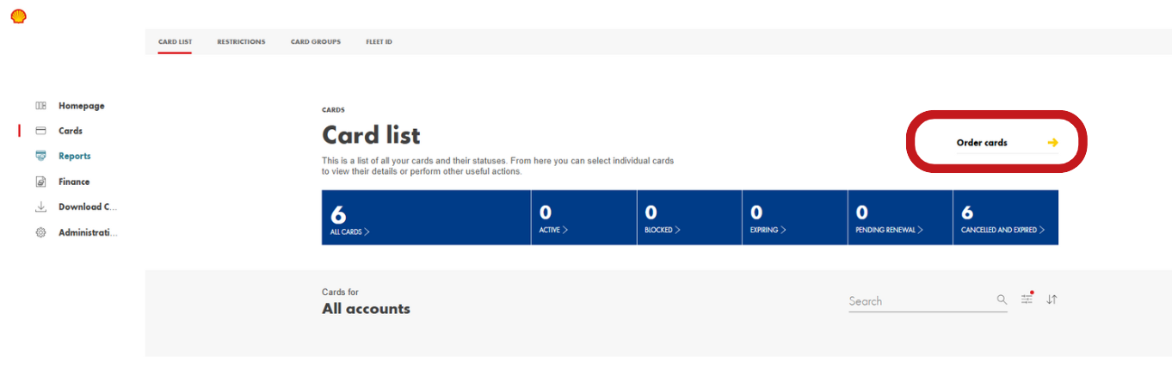Click the Reports sidebar icon
This screenshot has width=1172, height=370.
40,156
